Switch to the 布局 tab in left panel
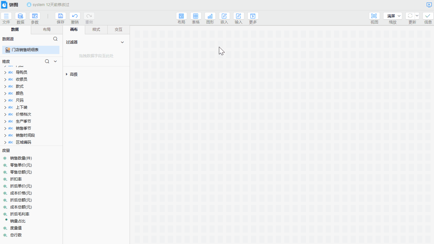The height and width of the screenshot is (244, 434). [x=47, y=30]
